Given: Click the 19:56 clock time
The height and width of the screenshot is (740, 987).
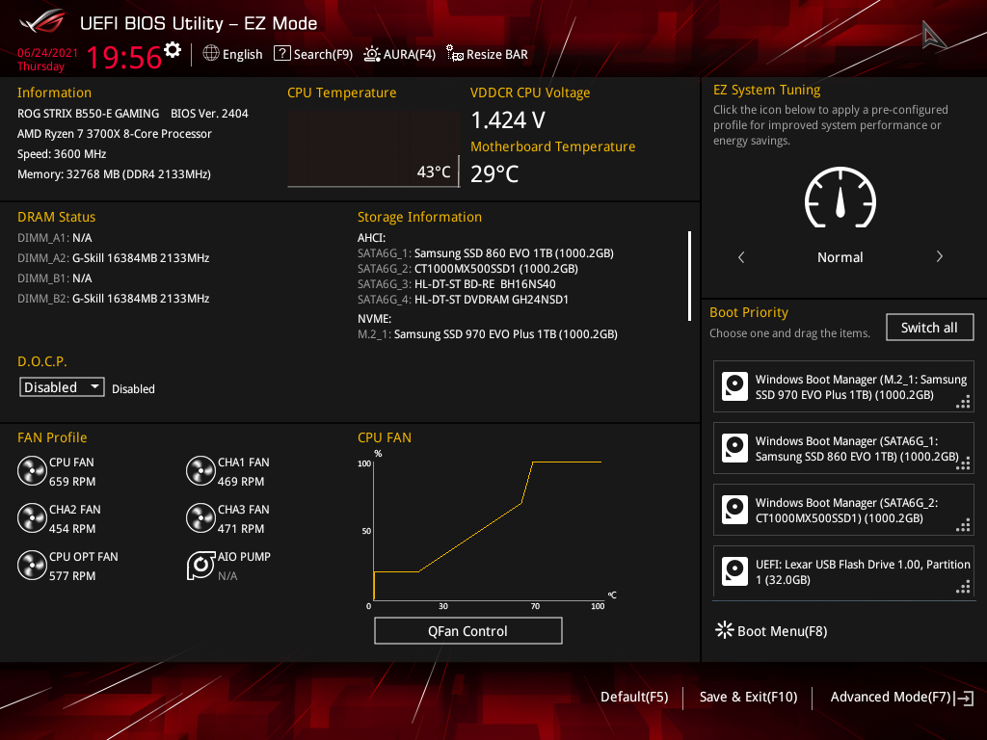Looking at the screenshot, I should coord(123,57).
